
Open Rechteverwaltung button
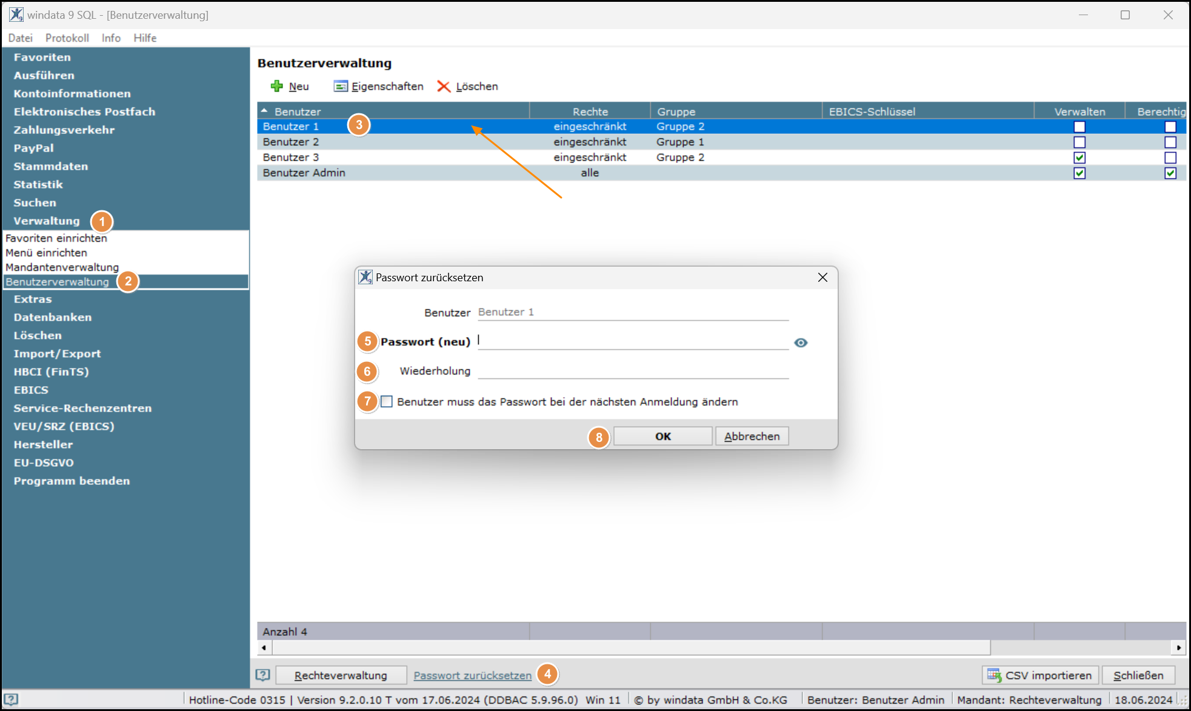(341, 675)
